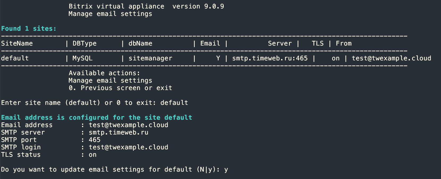441x179 pixels.
Task: Click the TLS status value 'on'
Action: (92, 155)
